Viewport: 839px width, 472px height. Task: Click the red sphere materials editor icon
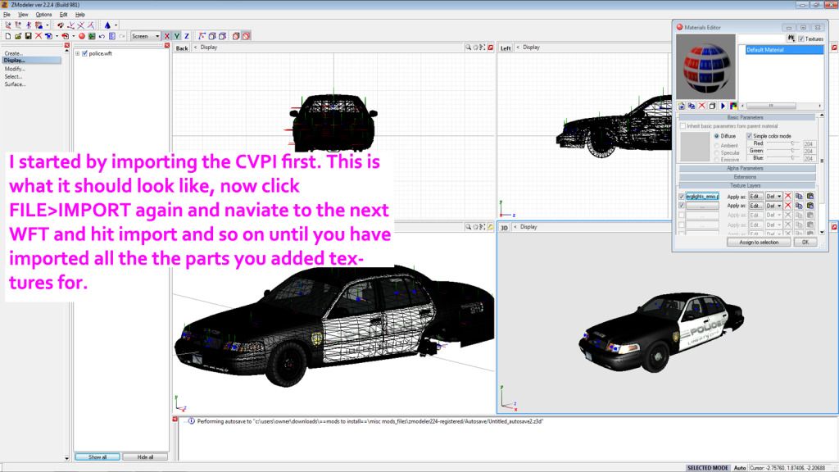pos(82,36)
